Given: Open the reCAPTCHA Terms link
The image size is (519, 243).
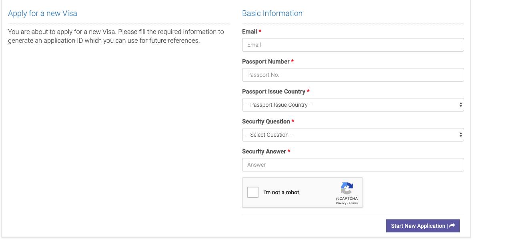Looking at the screenshot, I should point(353,203).
